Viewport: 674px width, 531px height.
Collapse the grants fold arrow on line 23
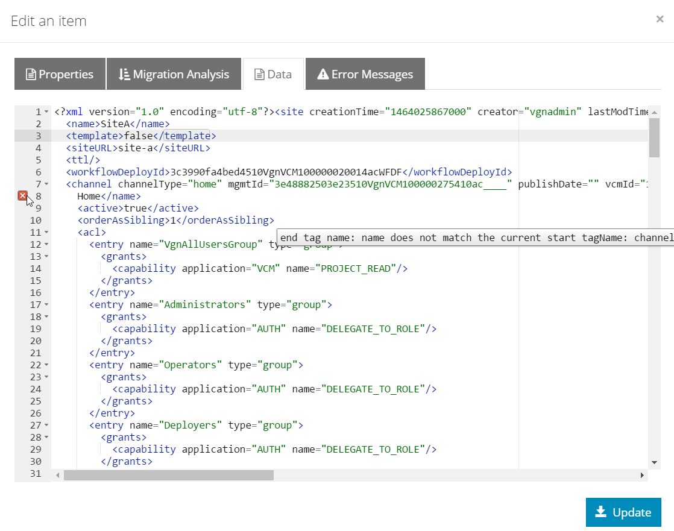[46, 377]
